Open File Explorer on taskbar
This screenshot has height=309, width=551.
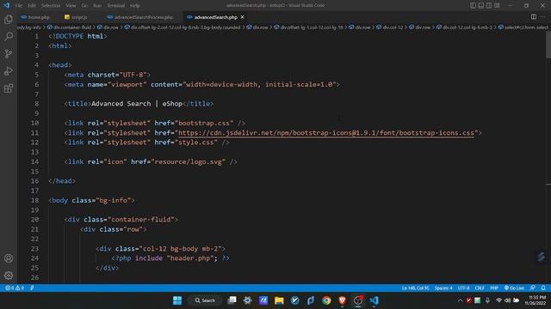point(279,300)
